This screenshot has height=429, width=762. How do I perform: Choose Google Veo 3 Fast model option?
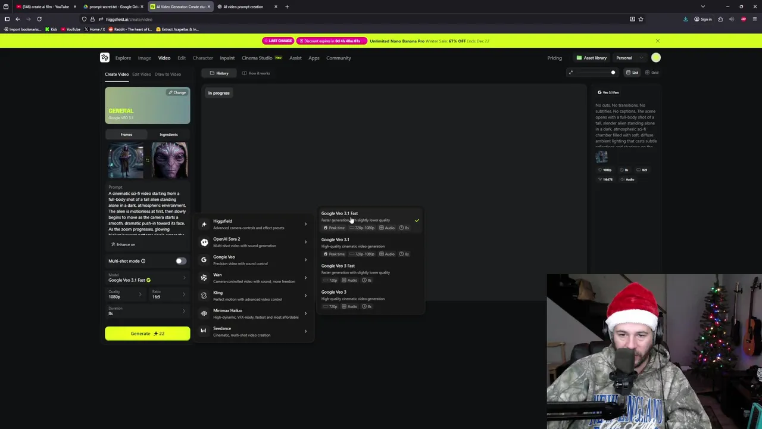coord(370,273)
